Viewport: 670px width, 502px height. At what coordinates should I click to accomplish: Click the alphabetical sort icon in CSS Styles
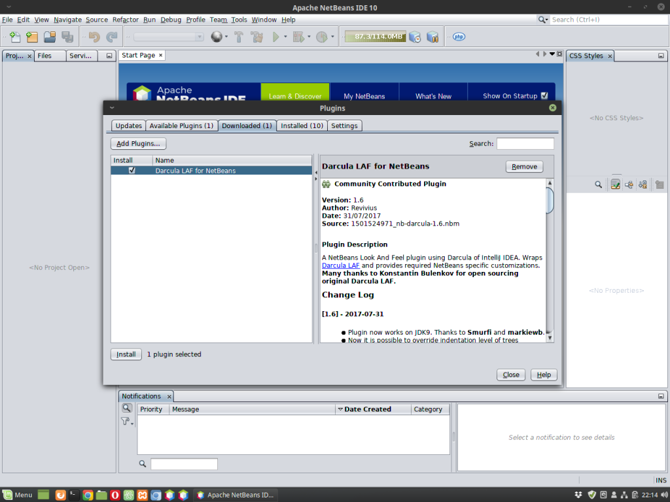pos(643,185)
